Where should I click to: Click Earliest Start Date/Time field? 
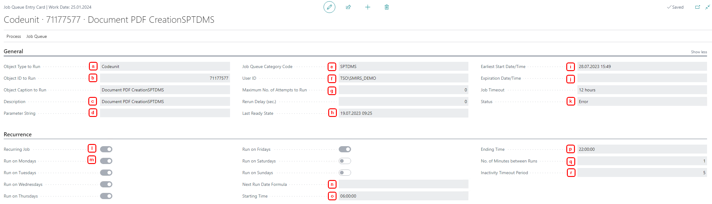(642, 66)
